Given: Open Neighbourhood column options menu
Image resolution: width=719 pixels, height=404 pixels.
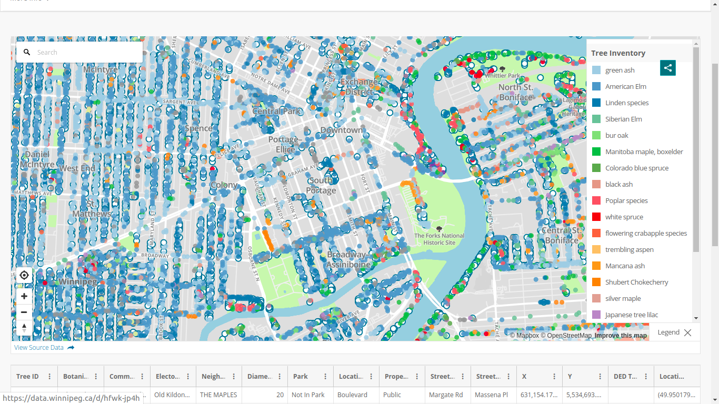Looking at the screenshot, I should (x=234, y=377).
